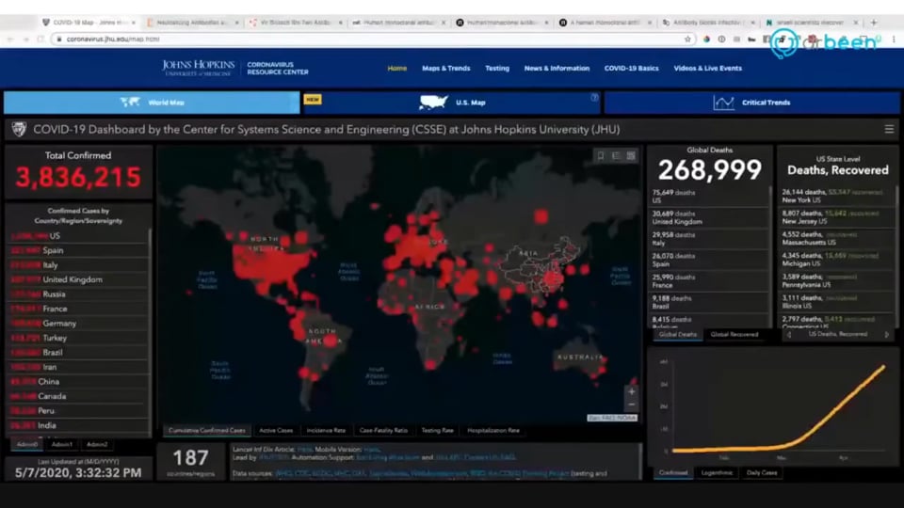Click the USA shape icon in U.S. Map tab

coord(433,102)
